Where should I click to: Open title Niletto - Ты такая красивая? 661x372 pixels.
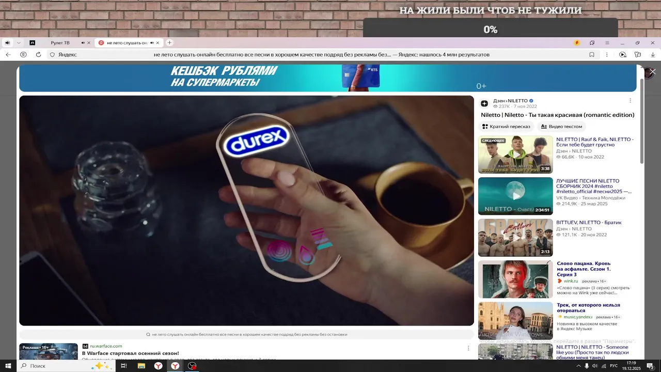[x=558, y=115]
